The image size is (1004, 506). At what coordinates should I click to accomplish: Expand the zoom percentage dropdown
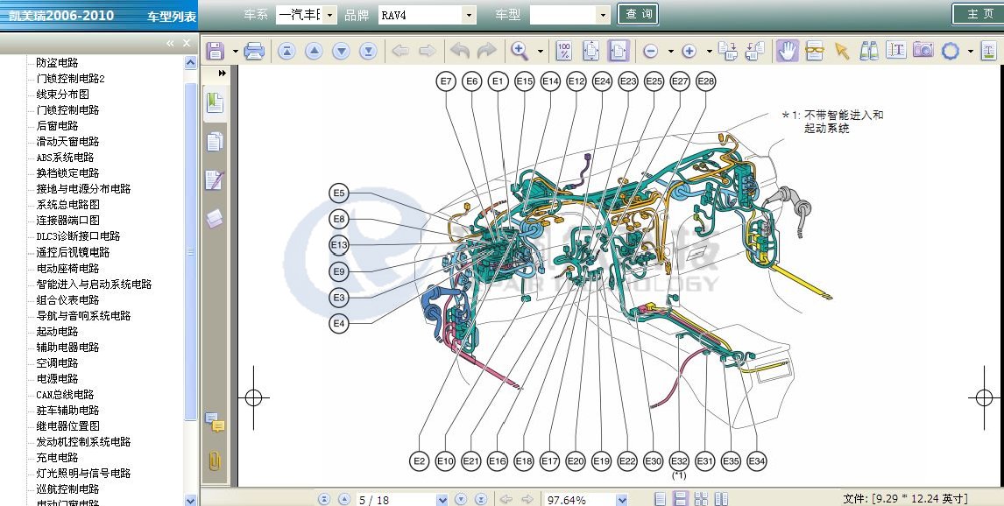point(622,499)
